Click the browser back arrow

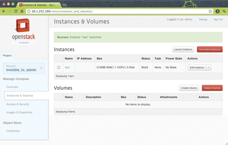4,11
